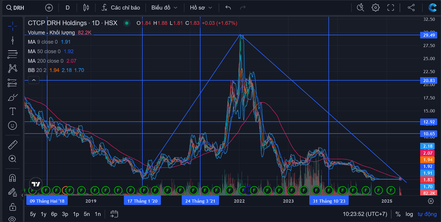Set the chart range to 1n
The height and width of the screenshot is (222, 441).
point(98,214)
